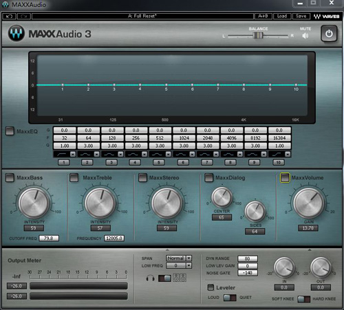Click the MaxxAudio 3 round logo

tap(17, 34)
